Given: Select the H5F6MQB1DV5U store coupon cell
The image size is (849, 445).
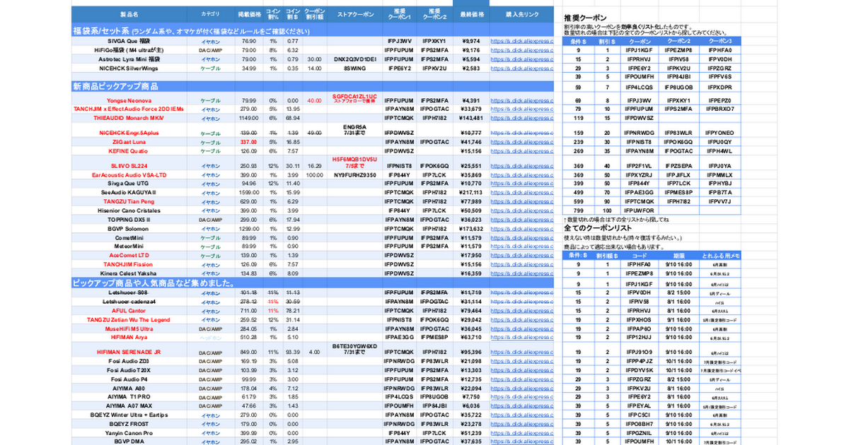Looking at the screenshot, I should coord(355,162).
